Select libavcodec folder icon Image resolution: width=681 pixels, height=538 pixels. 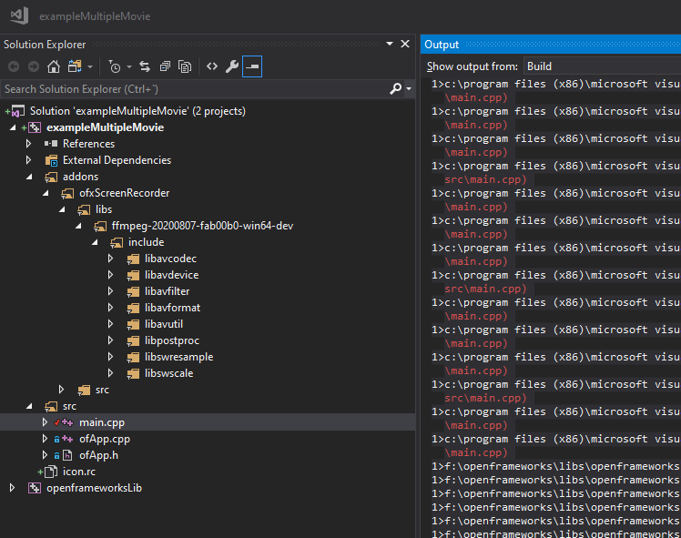133,259
